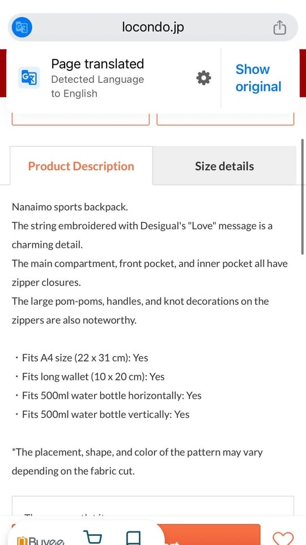Tap the Detected Language to English label
306x545 pixels.
97,86
